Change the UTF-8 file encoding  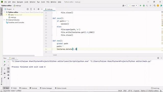pyautogui.click(x=130, y=91)
